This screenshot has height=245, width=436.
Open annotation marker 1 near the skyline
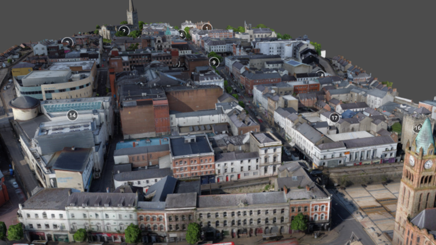(x=207, y=28)
